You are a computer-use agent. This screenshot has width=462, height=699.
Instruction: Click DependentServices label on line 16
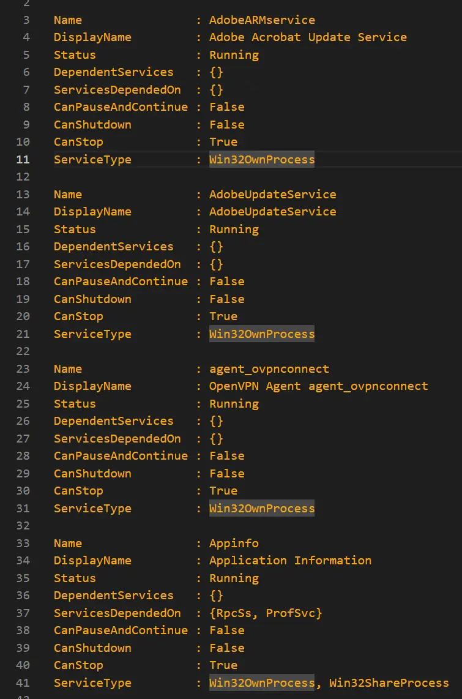pos(114,247)
